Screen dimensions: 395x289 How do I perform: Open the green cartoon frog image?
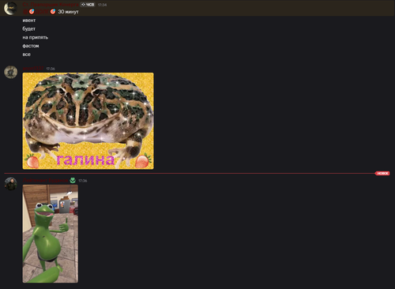point(51,234)
